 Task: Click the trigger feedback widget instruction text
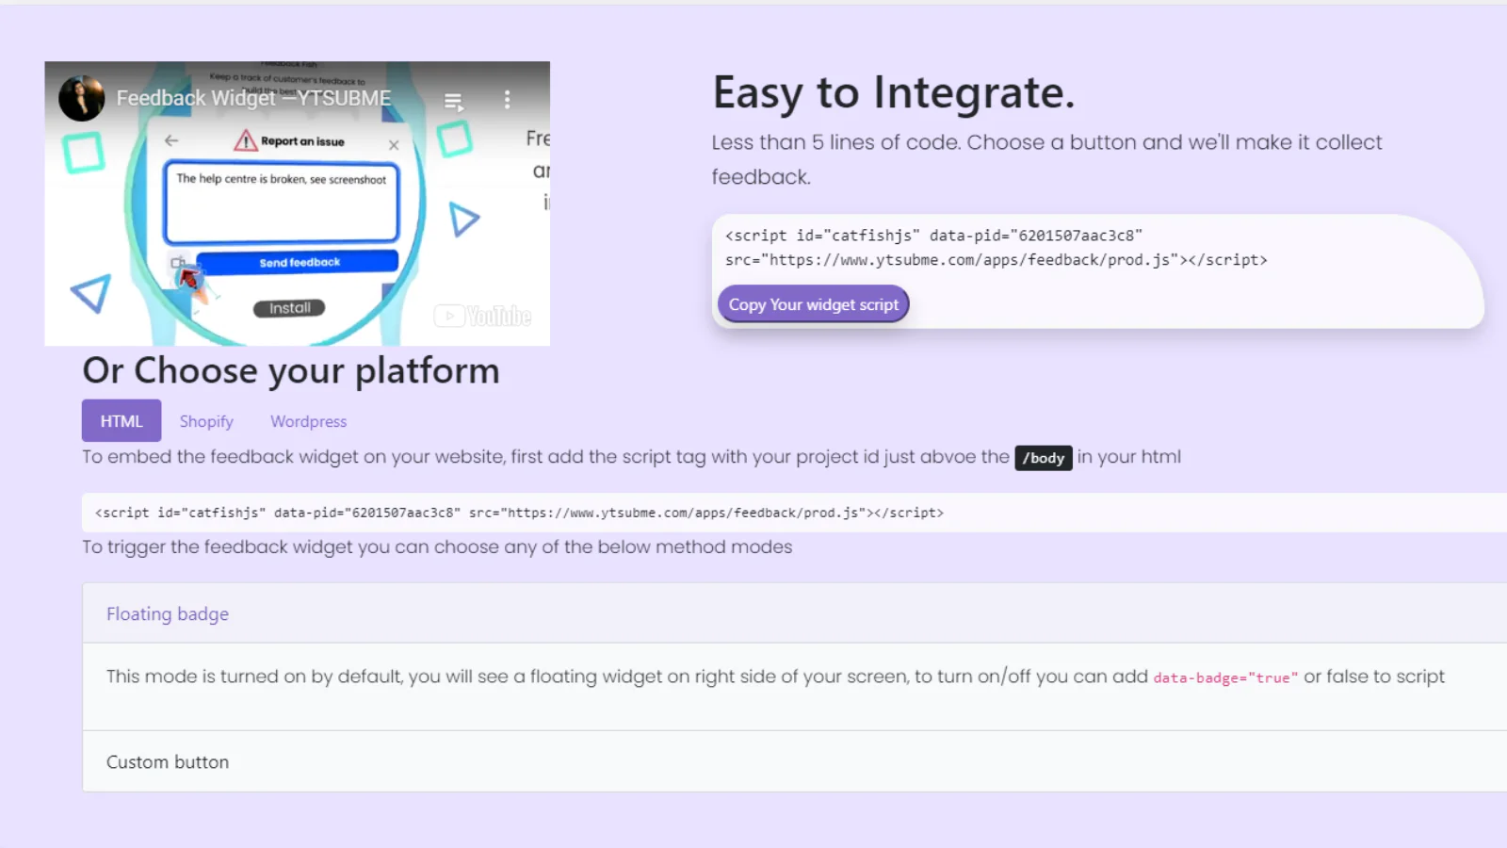tap(437, 546)
